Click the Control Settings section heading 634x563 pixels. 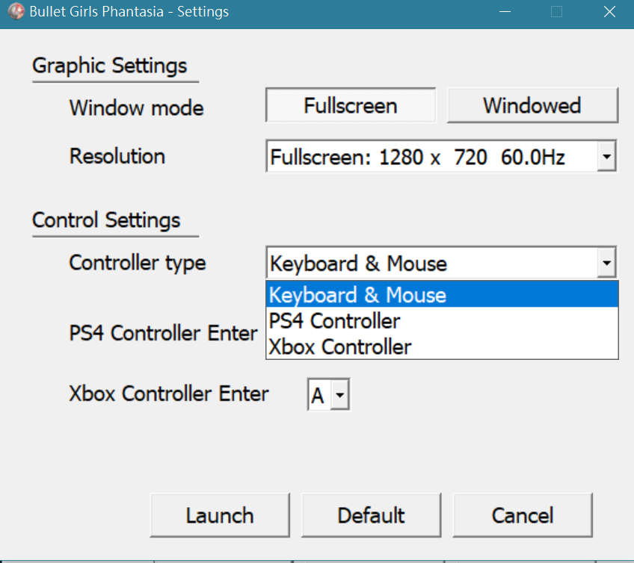pos(106,220)
